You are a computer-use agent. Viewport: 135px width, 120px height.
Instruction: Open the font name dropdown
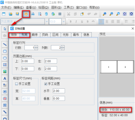[47, 21]
